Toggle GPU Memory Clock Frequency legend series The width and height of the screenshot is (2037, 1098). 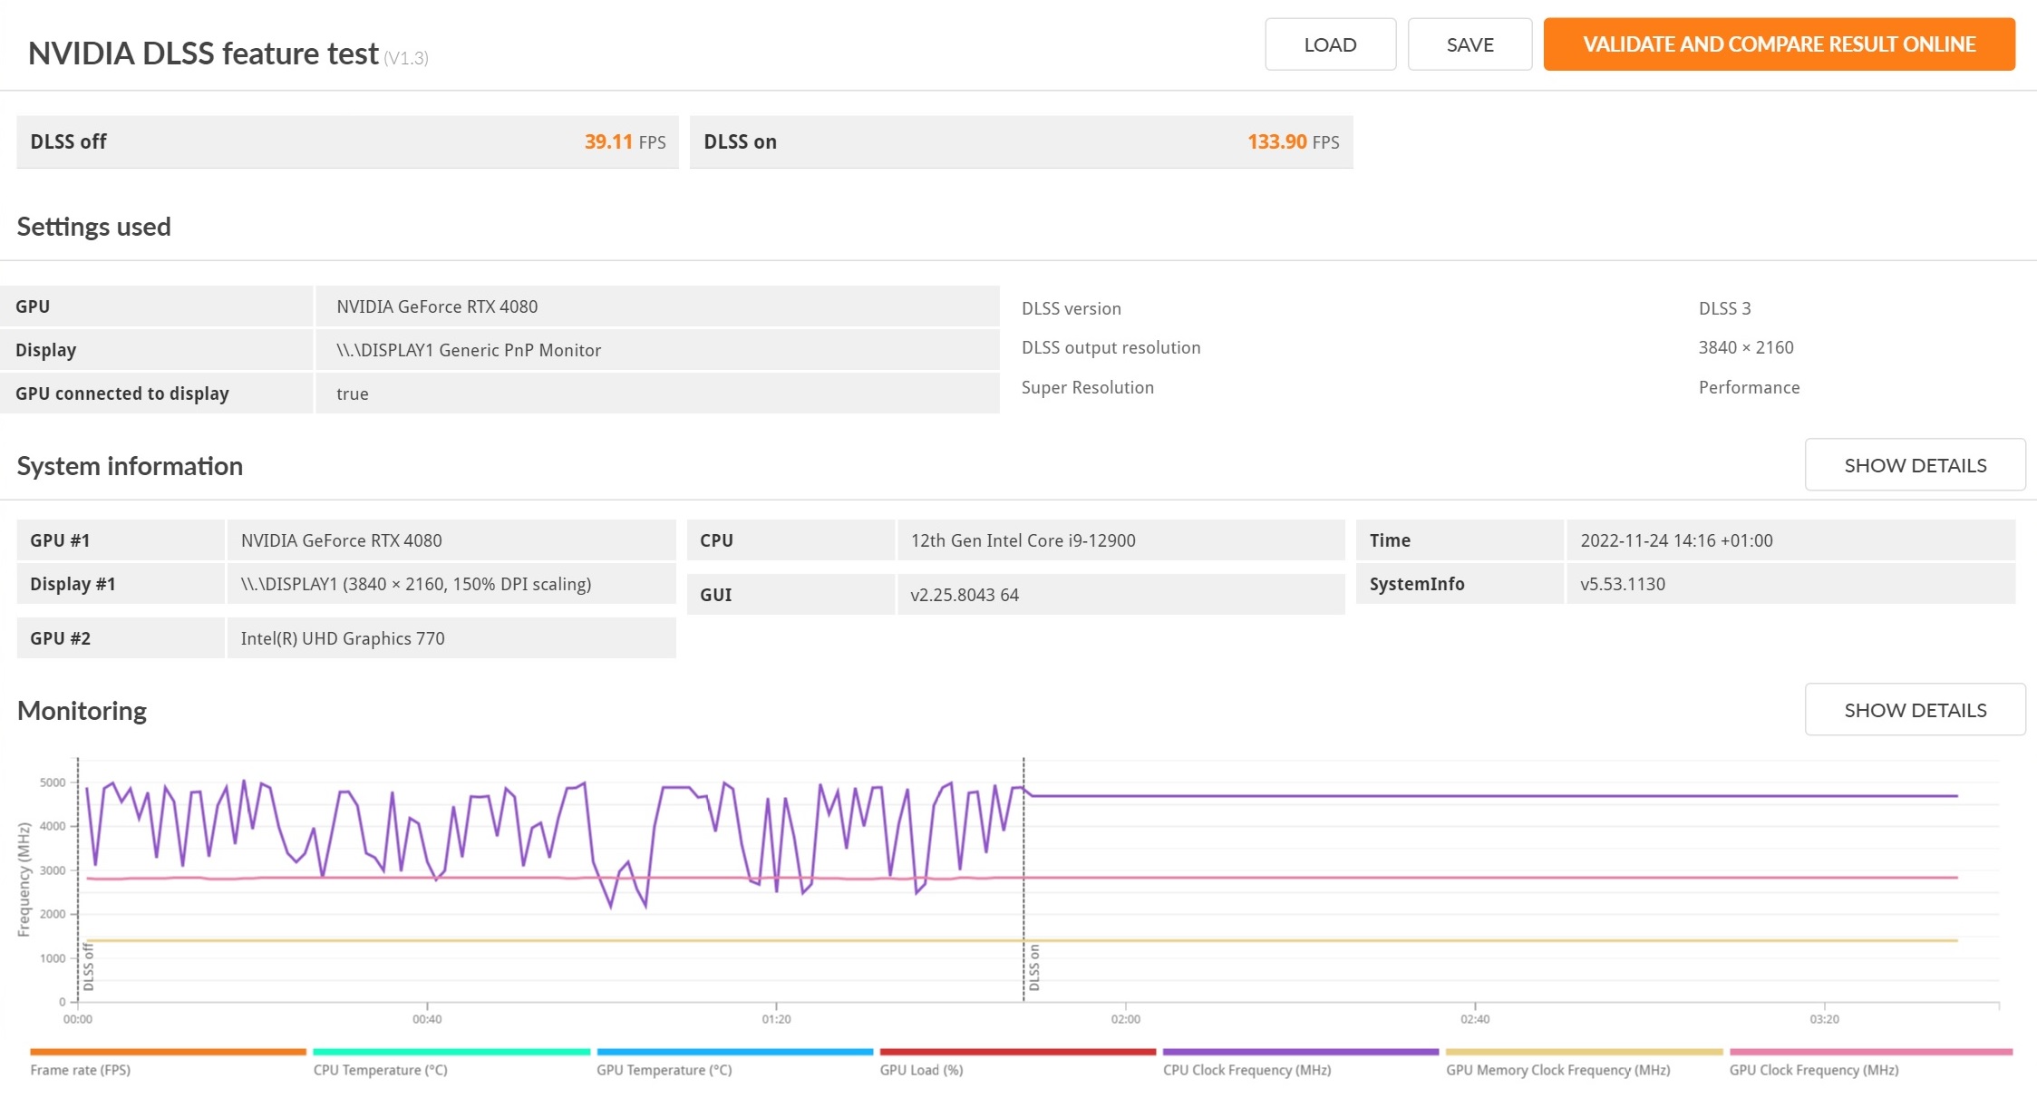(x=1584, y=1063)
